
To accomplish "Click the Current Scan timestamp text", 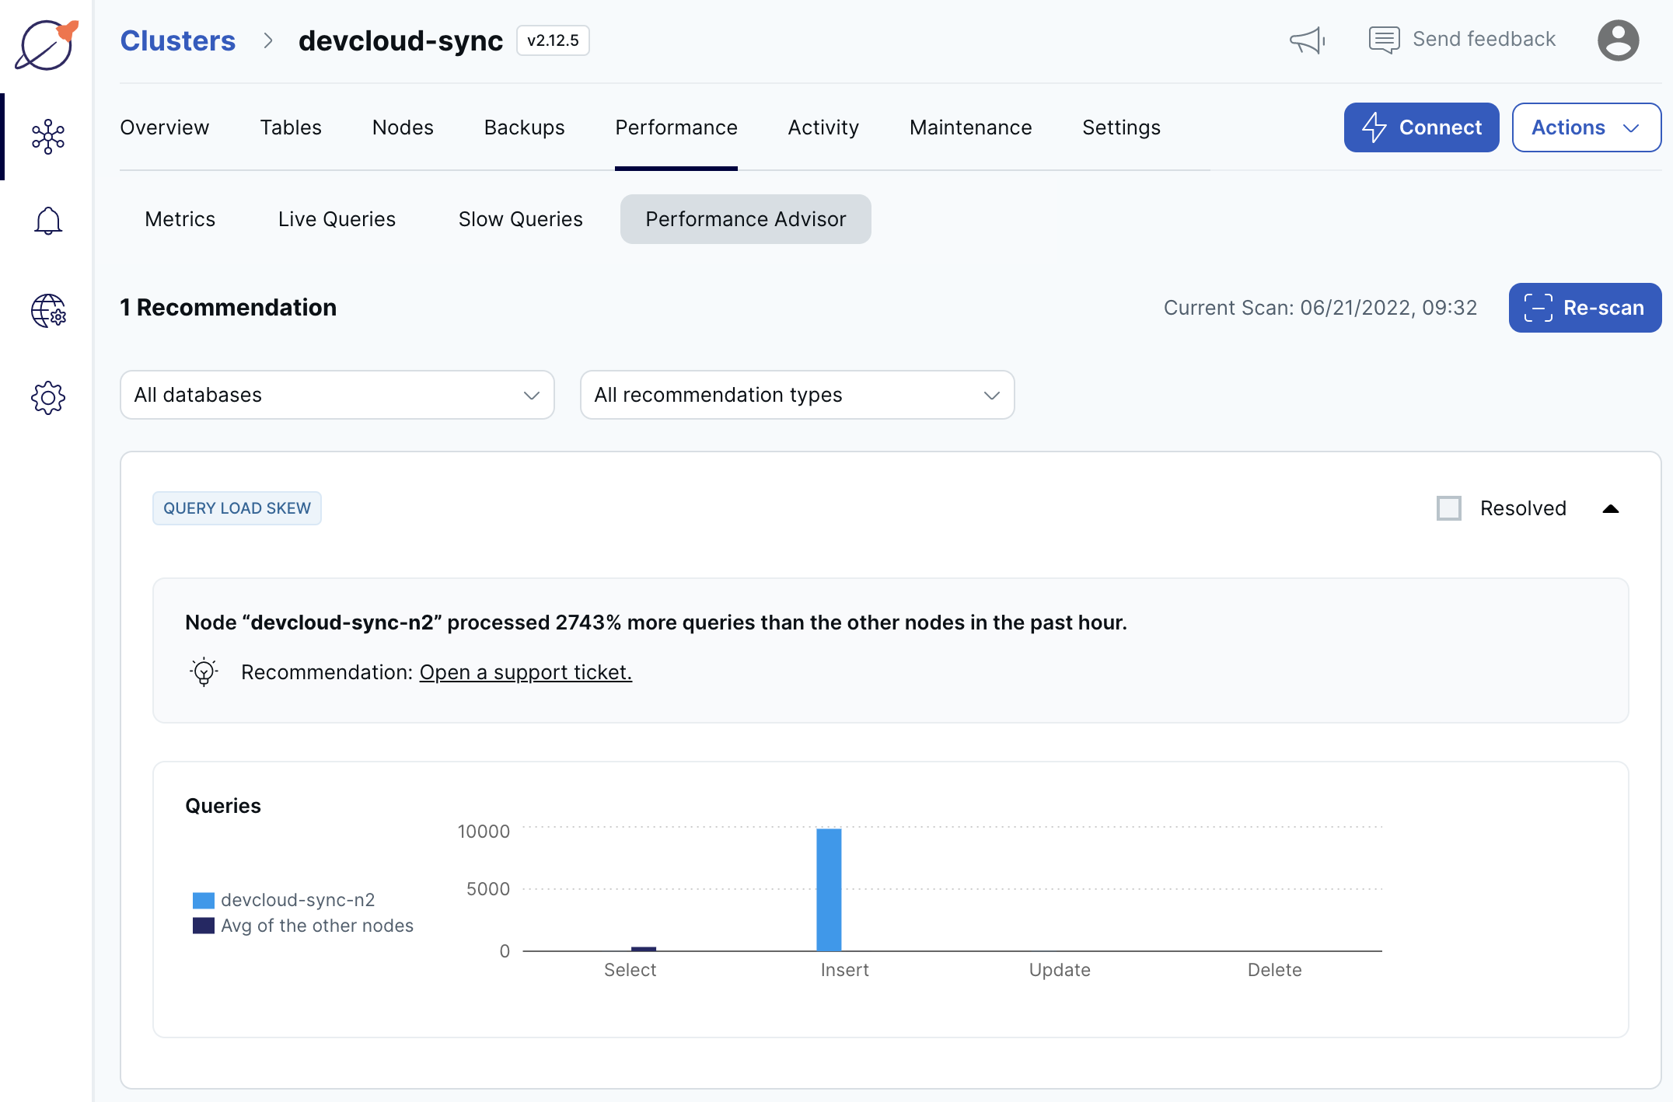I will (x=1320, y=308).
